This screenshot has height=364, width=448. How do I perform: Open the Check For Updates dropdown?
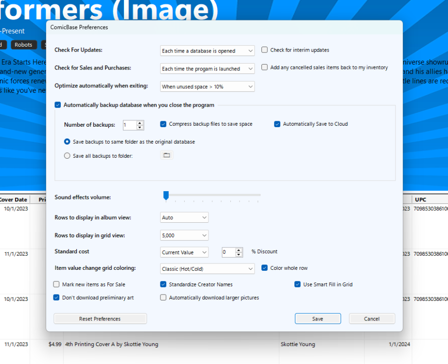[x=207, y=51]
